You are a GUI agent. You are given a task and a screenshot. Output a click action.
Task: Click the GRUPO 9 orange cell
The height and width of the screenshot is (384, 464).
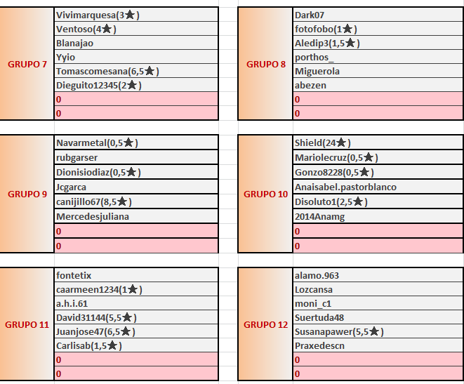tap(27, 194)
